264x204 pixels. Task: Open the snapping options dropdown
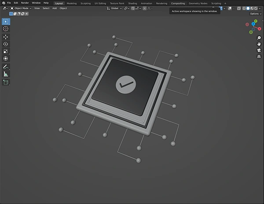point(138,8)
